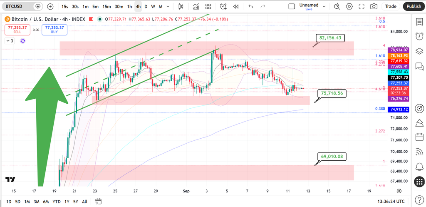This screenshot has width=426, height=207.
Task: Open the Chats sidebar panel
Action: (419, 66)
